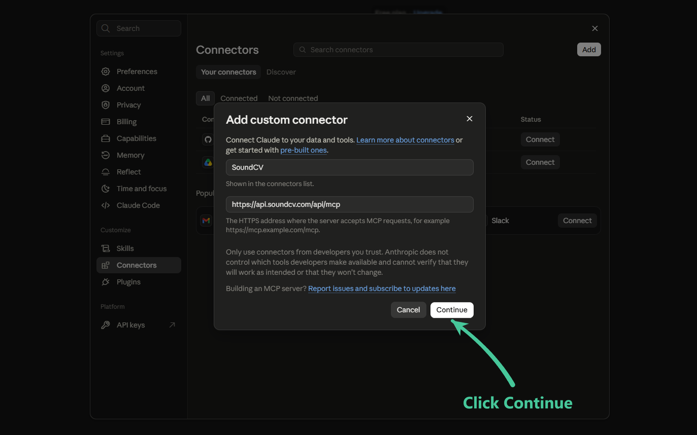697x435 pixels.
Task: Select the Not connected filter tab
Action: tap(293, 98)
